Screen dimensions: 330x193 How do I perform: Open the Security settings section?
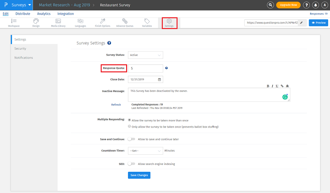(x=20, y=49)
